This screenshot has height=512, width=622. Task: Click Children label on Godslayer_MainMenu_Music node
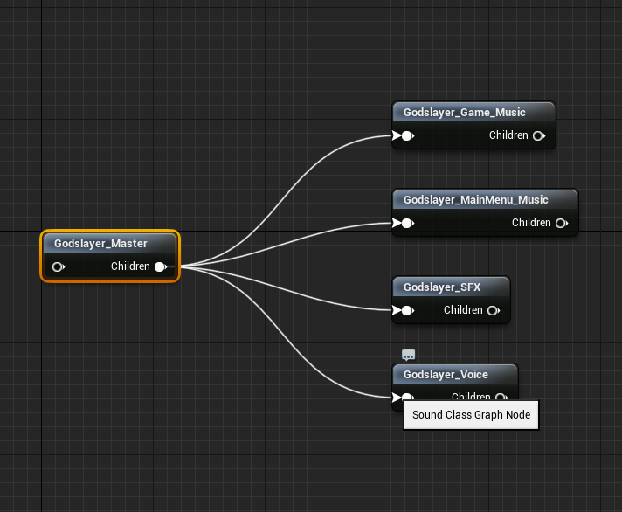(531, 223)
